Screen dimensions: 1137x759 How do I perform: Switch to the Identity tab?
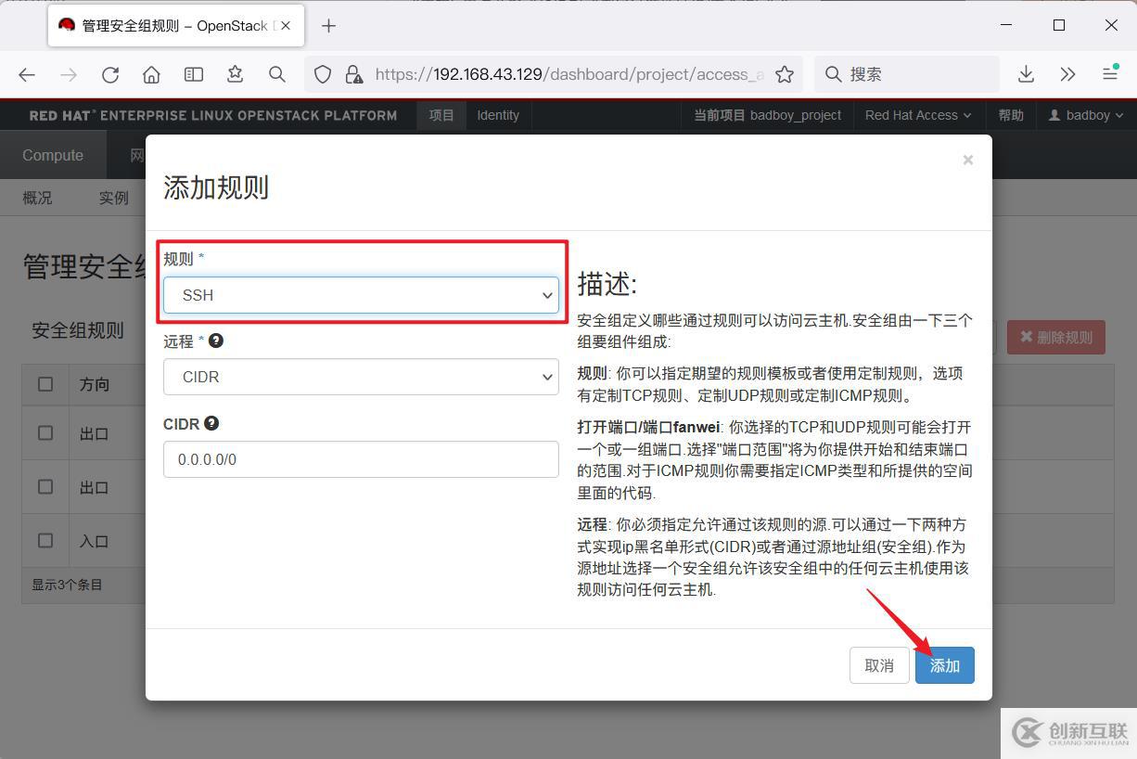point(498,115)
